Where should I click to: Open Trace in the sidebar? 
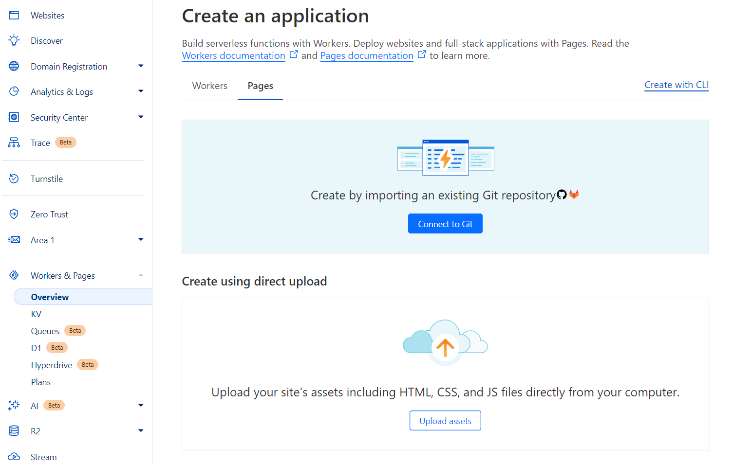[x=40, y=143]
